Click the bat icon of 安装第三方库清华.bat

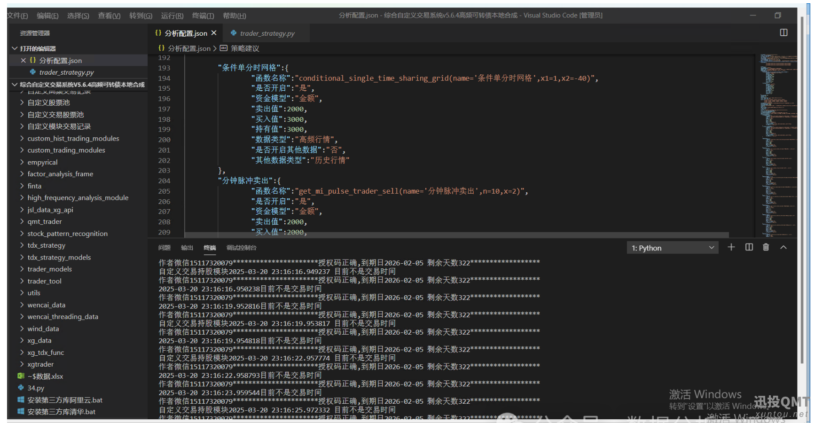coord(21,412)
